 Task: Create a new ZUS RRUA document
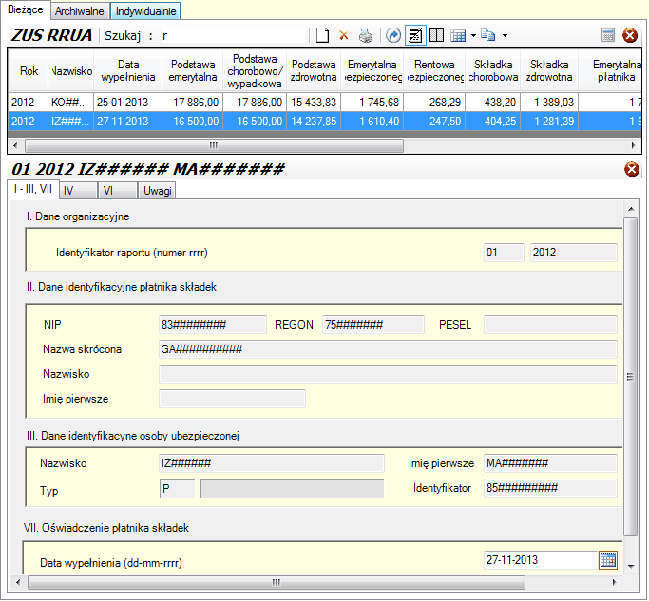(x=322, y=35)
